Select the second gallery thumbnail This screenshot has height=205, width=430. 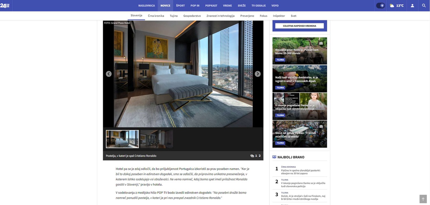click(157, 139)
